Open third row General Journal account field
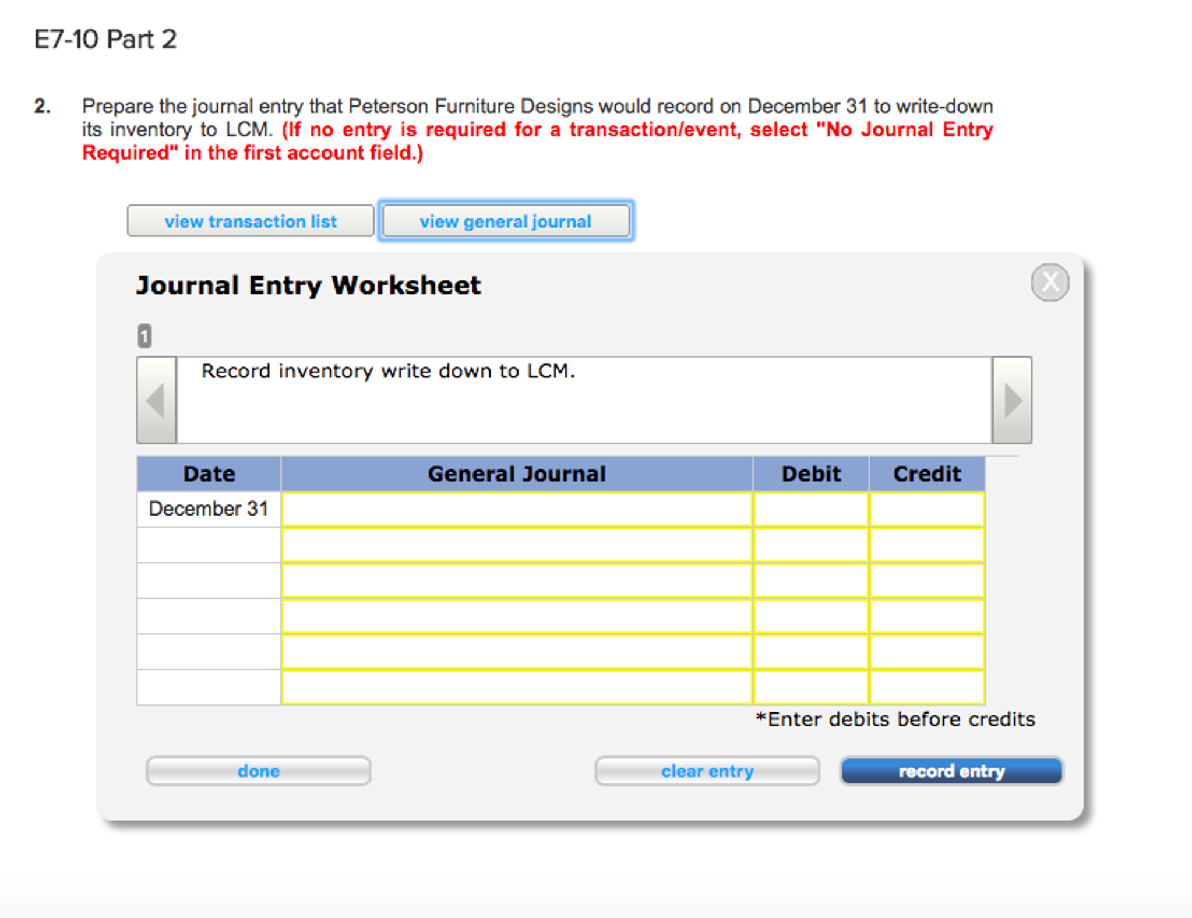This screenshot has height=918, width=1192. (516, 581)
